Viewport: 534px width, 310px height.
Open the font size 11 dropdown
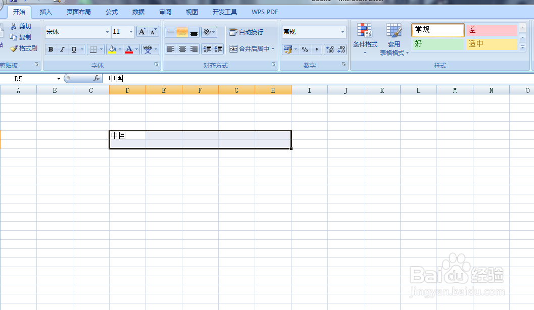[x=131, y=32]
